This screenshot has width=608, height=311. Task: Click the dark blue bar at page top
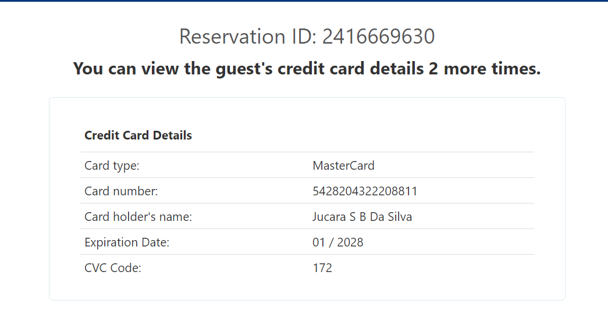(304, 1)
